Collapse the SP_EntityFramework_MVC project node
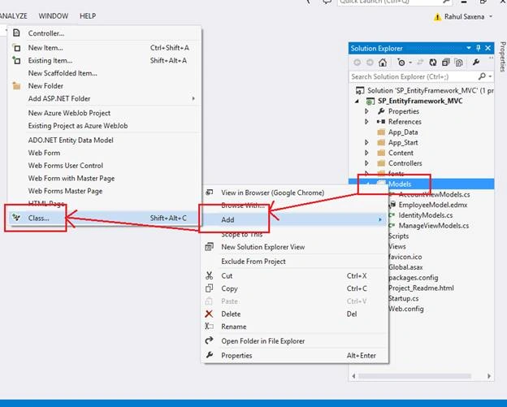 pyautogui.click(x=357, y=101)
